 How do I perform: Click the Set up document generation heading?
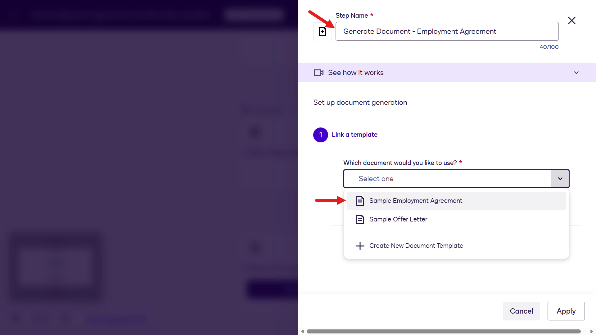(360, 102)
